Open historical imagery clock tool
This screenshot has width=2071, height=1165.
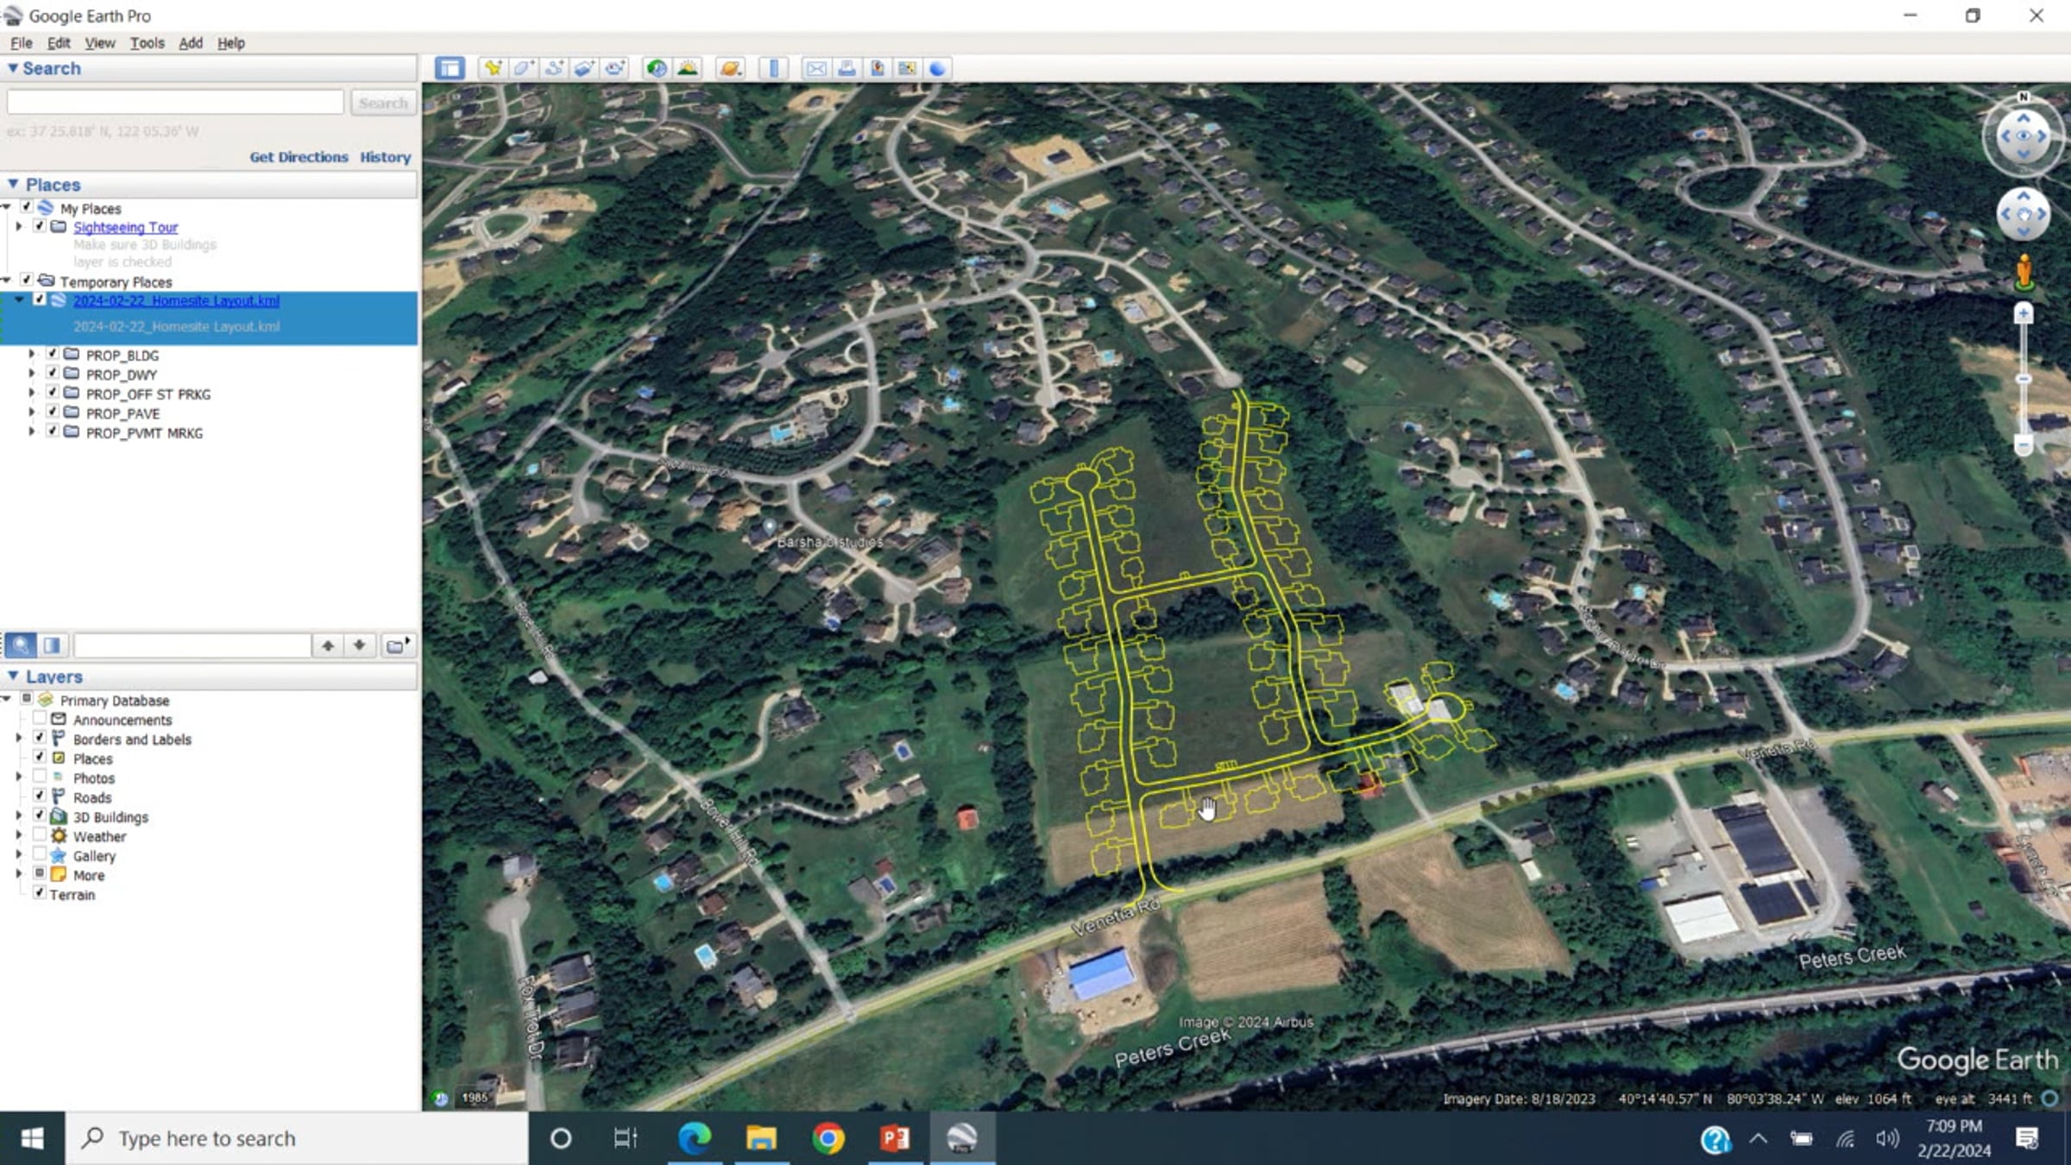click(x=656, y=68)
